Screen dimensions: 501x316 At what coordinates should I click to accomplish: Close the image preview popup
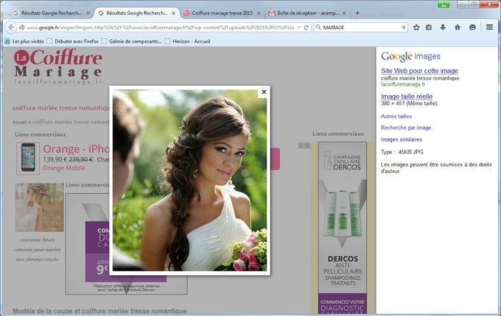click(x=264, y=92)
